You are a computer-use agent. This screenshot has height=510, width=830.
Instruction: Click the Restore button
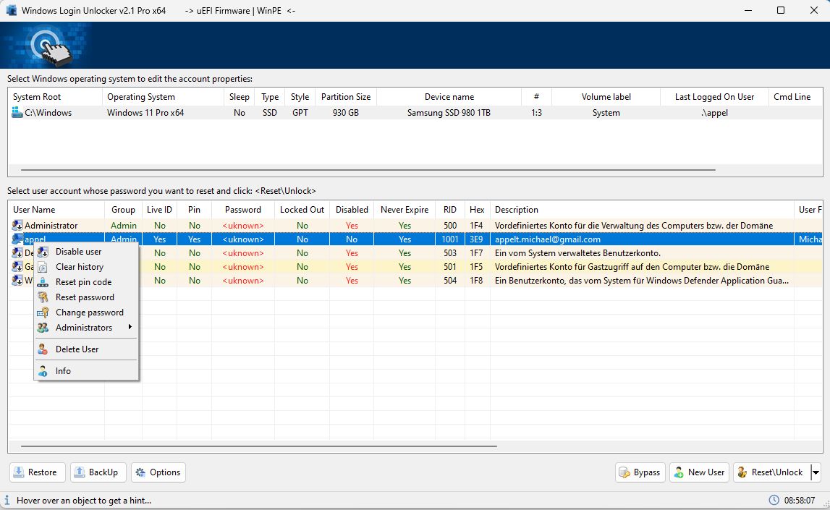[37, 472]
